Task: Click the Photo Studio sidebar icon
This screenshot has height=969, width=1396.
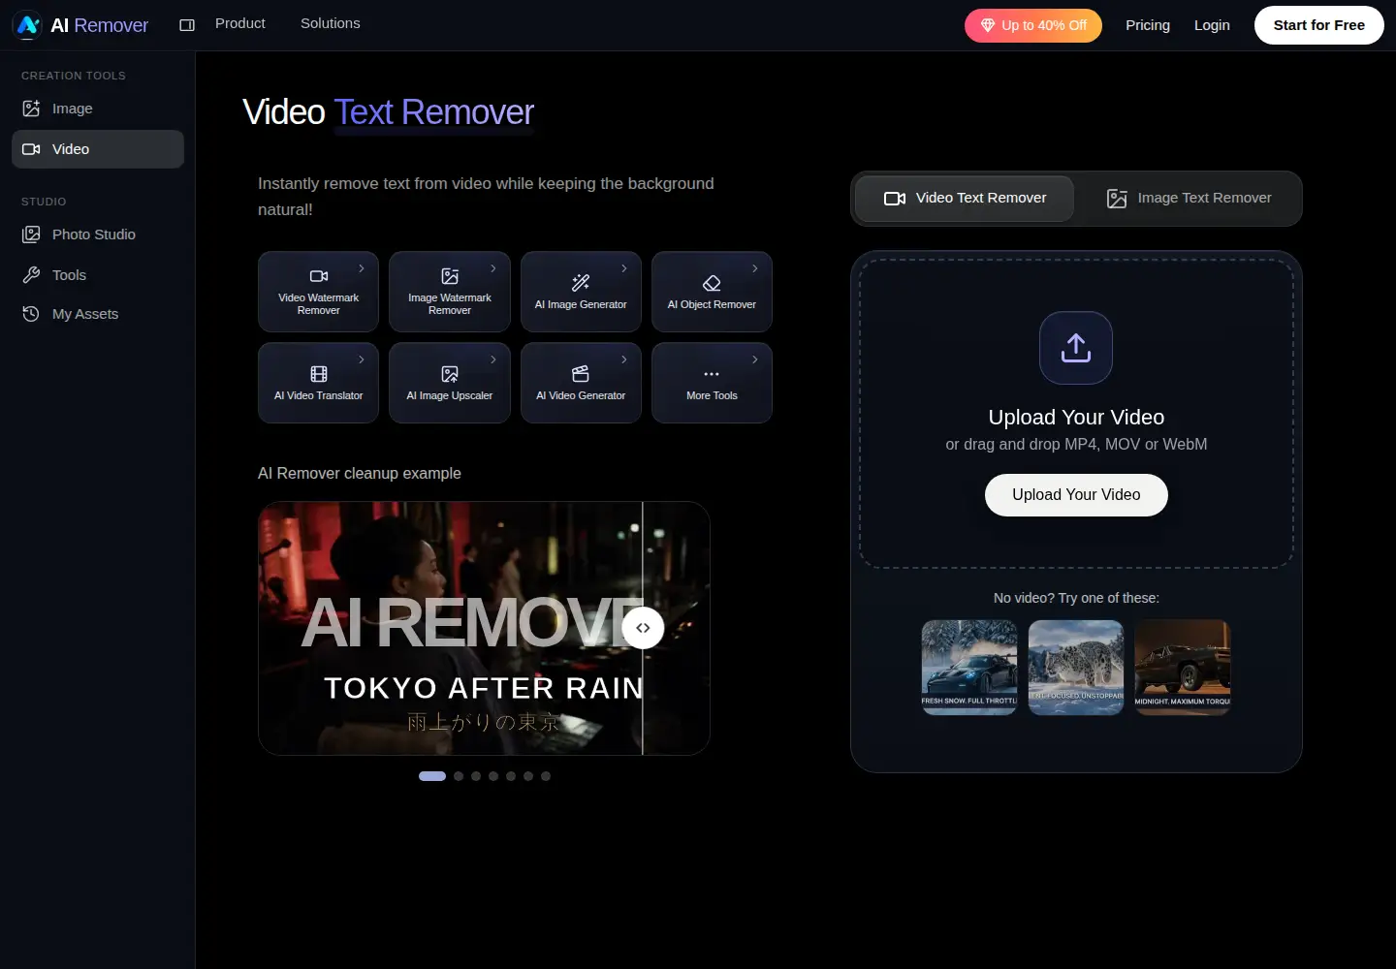Action: pyautogui.click(x=31, y=234)
